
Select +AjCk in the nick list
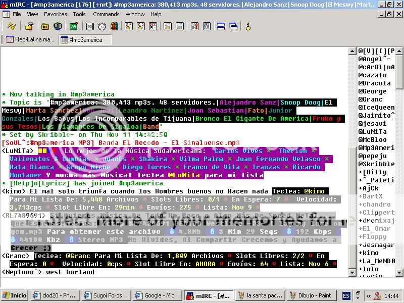[x=369, y=188]
